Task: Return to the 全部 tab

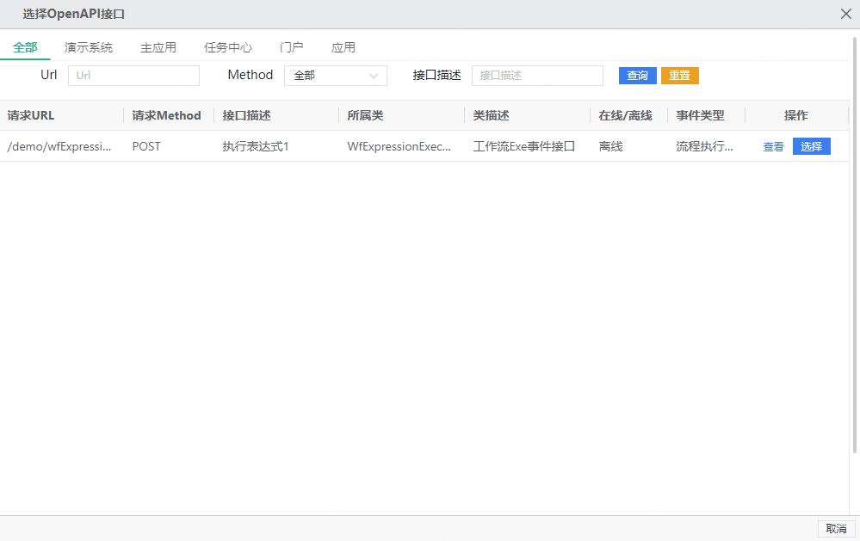Action: click(x=26, y=47)
